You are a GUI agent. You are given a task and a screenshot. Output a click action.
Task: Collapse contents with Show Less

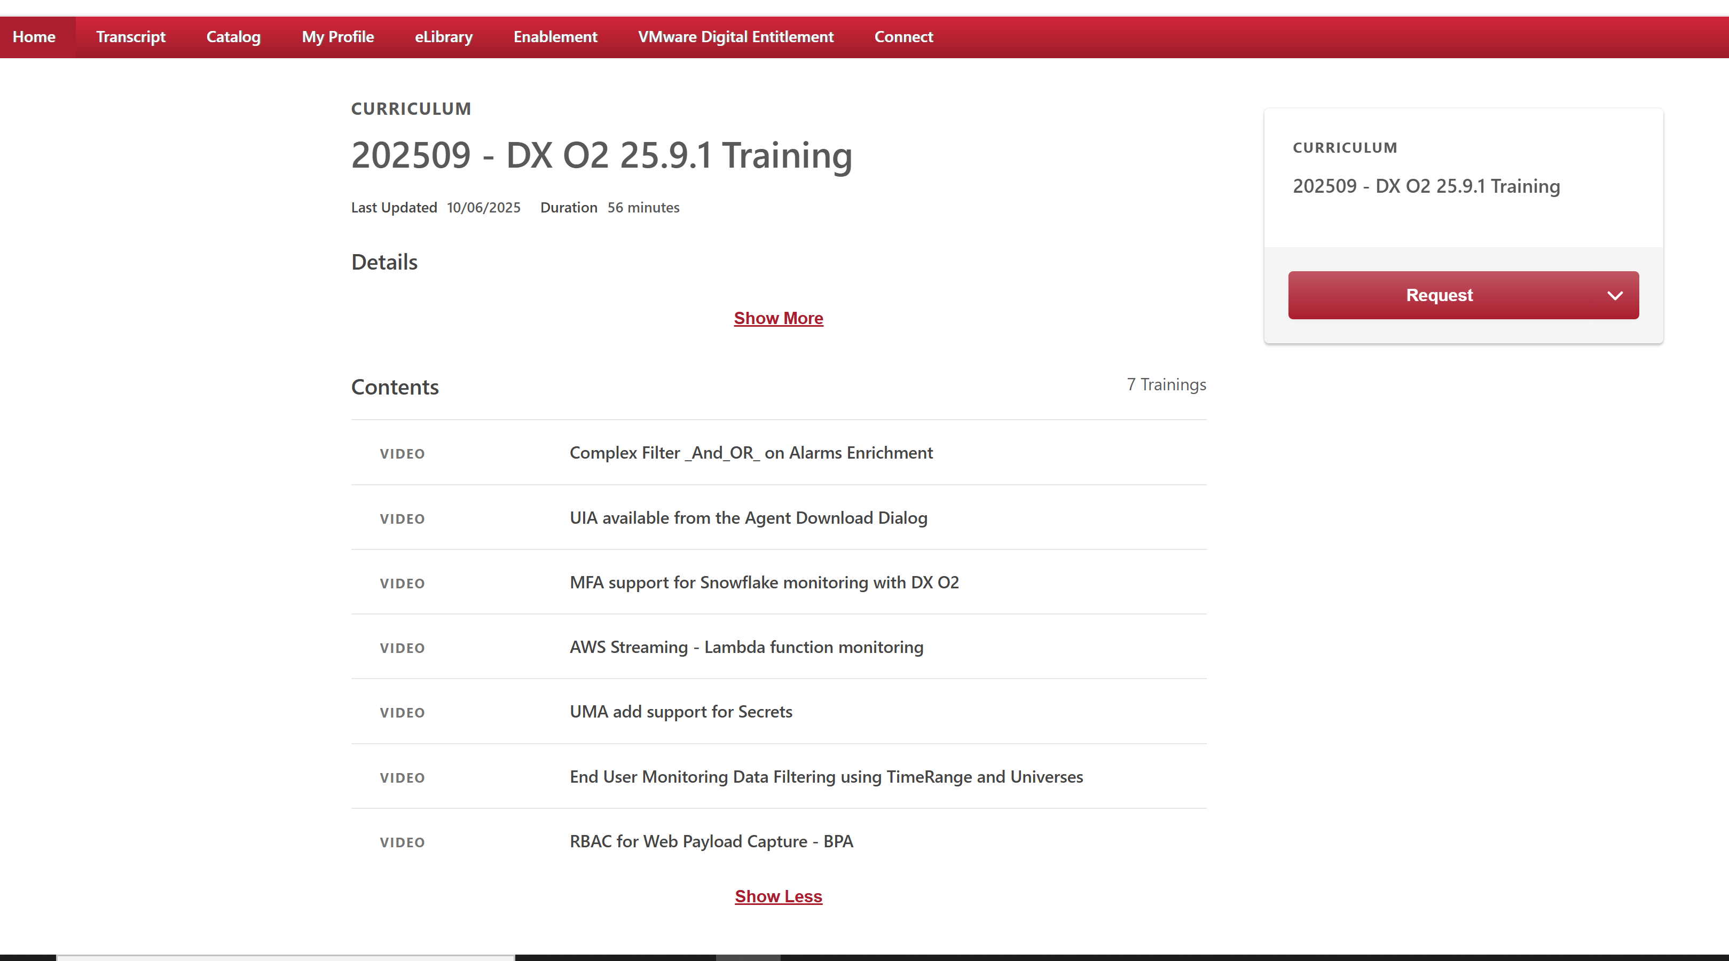778,896
